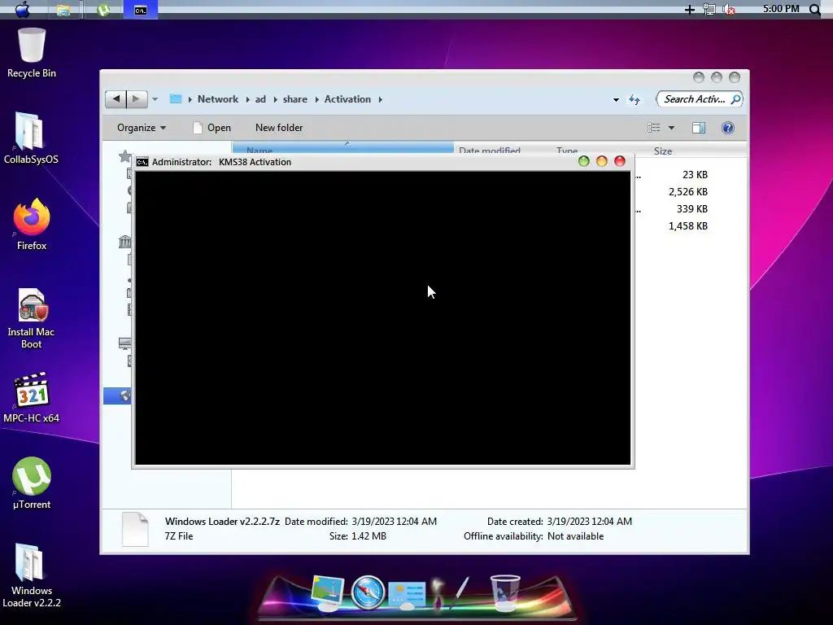This screenshot has width=833, height=625.
Task: Open the Install Mac Boot shortcut
Action: pos(32,318)
